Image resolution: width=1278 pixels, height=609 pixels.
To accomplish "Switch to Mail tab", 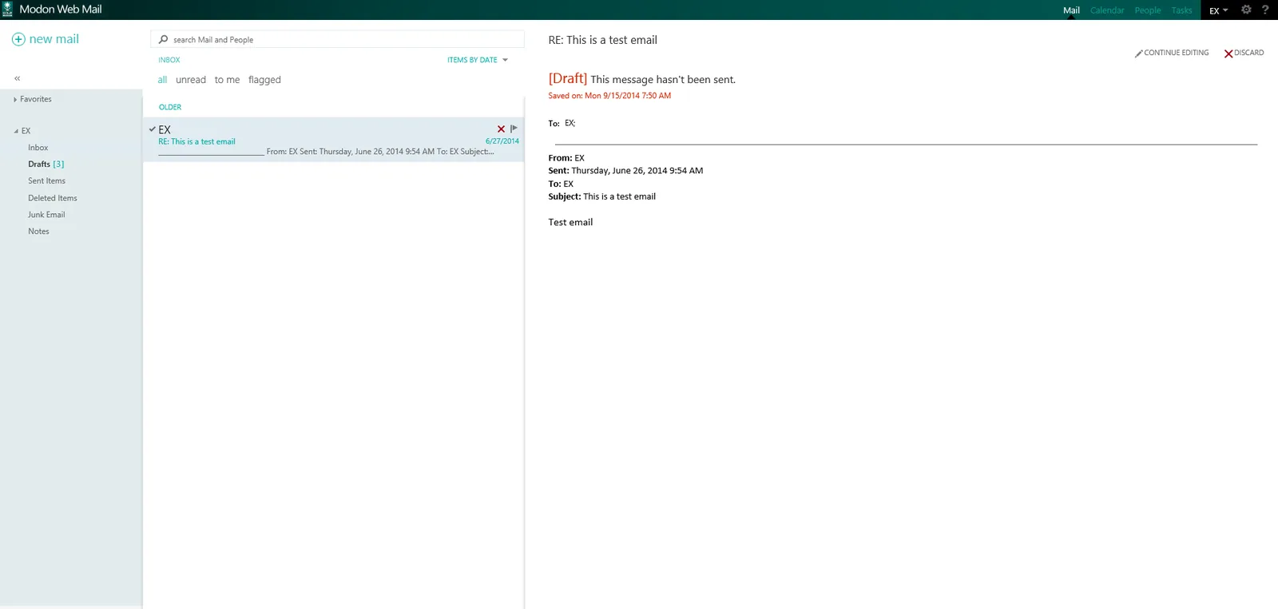I will pos(1071,10).
